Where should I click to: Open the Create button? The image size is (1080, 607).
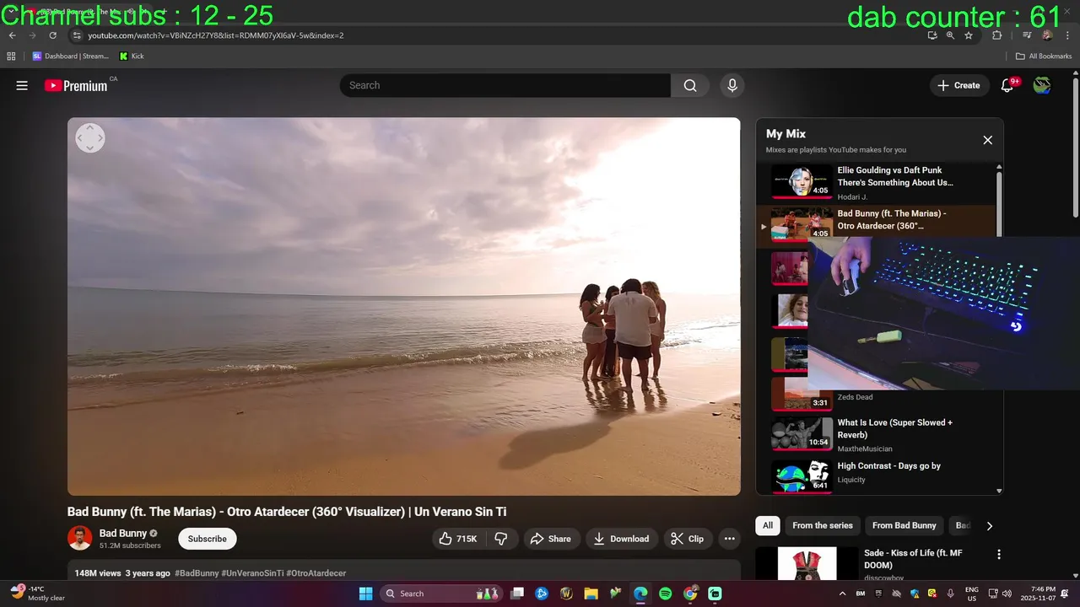click(959, 85)
